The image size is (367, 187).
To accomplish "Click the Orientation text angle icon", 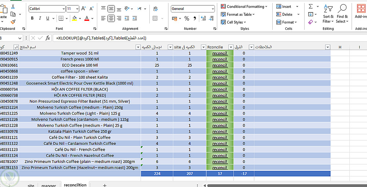I will point(127,9).
